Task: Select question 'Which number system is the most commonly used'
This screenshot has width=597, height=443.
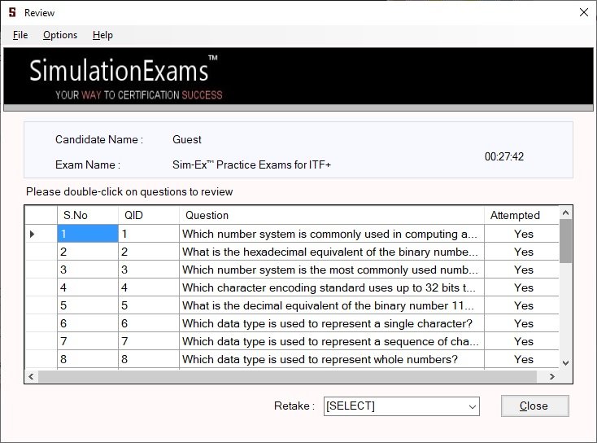Action: [332, 270]
